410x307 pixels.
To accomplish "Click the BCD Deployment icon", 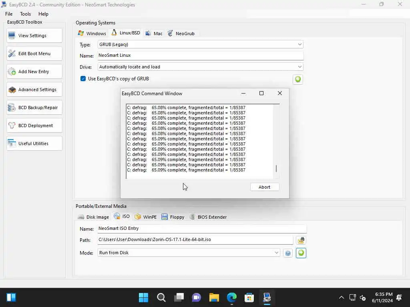I will [x=12, y=126].
